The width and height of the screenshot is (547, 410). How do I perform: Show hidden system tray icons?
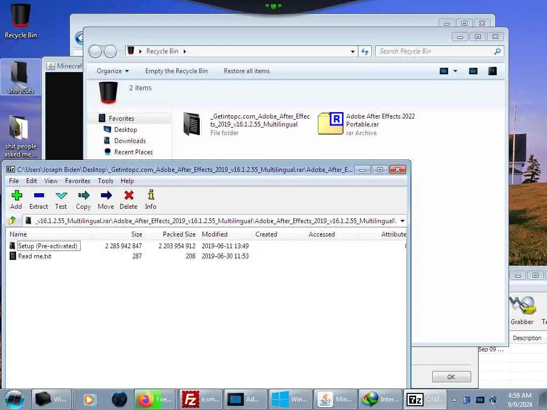[454, 400]
